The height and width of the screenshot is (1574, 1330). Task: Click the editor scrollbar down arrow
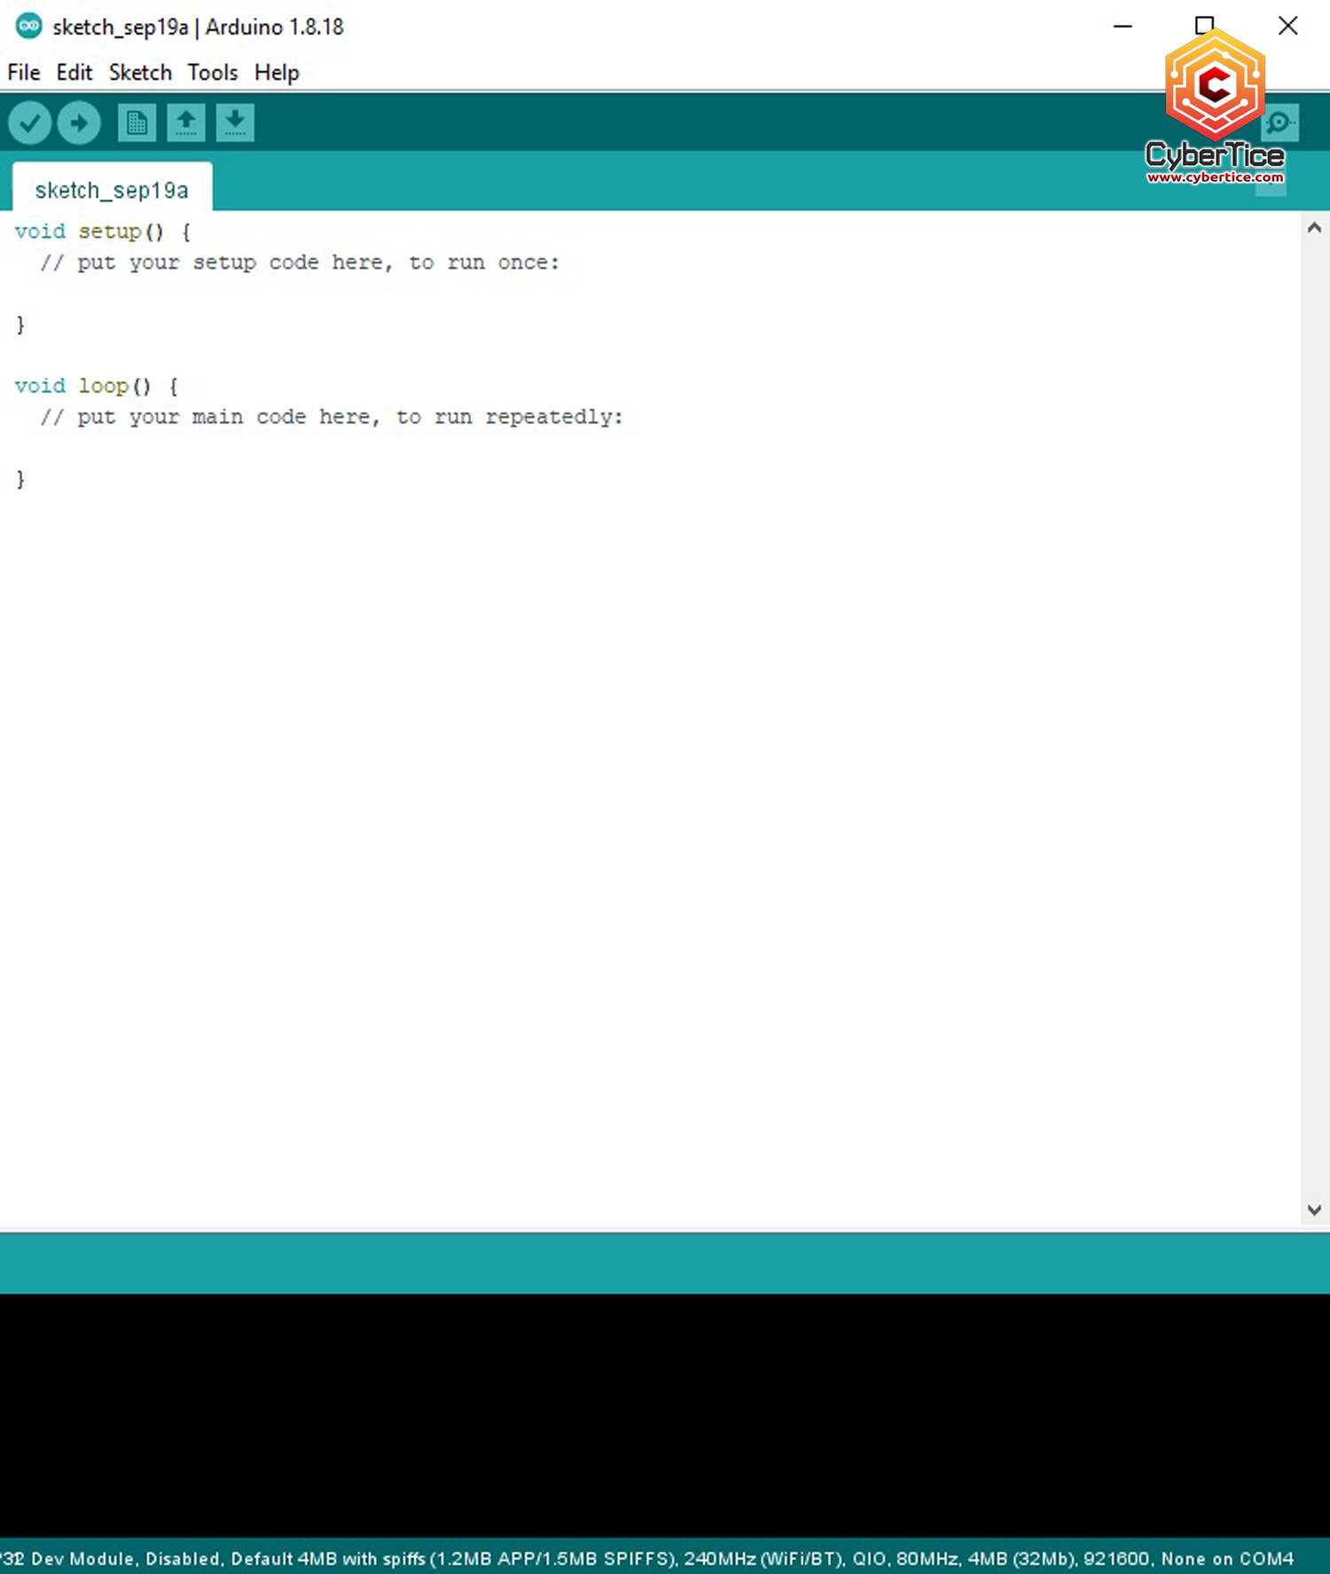(1314, 1210)
